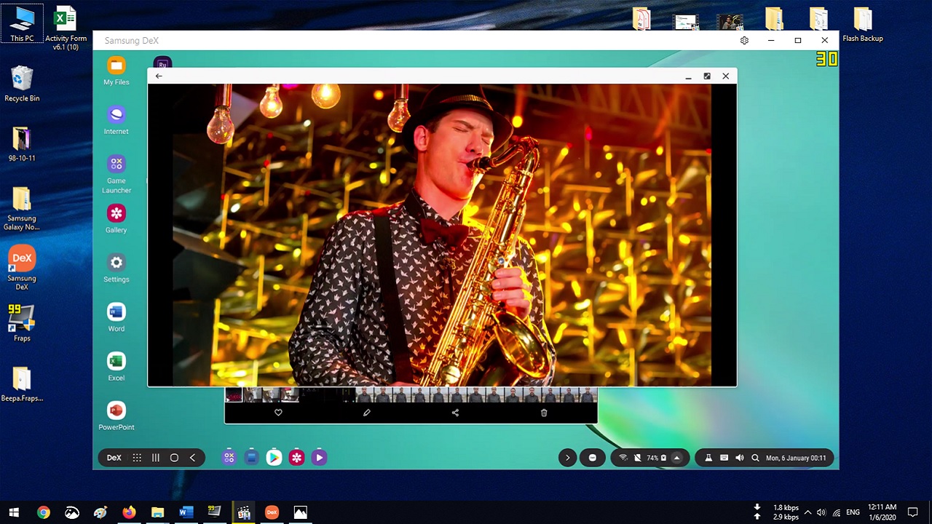Viewport: 932px width, 524px height.
Task: Launch PowerPoint from DeX desktop
Action: click(116, 417)
